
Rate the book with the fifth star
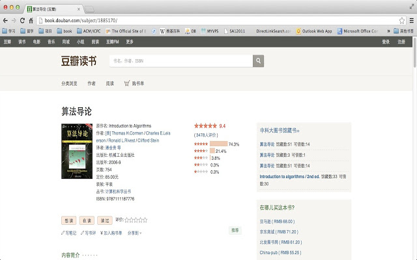(145, 220)
